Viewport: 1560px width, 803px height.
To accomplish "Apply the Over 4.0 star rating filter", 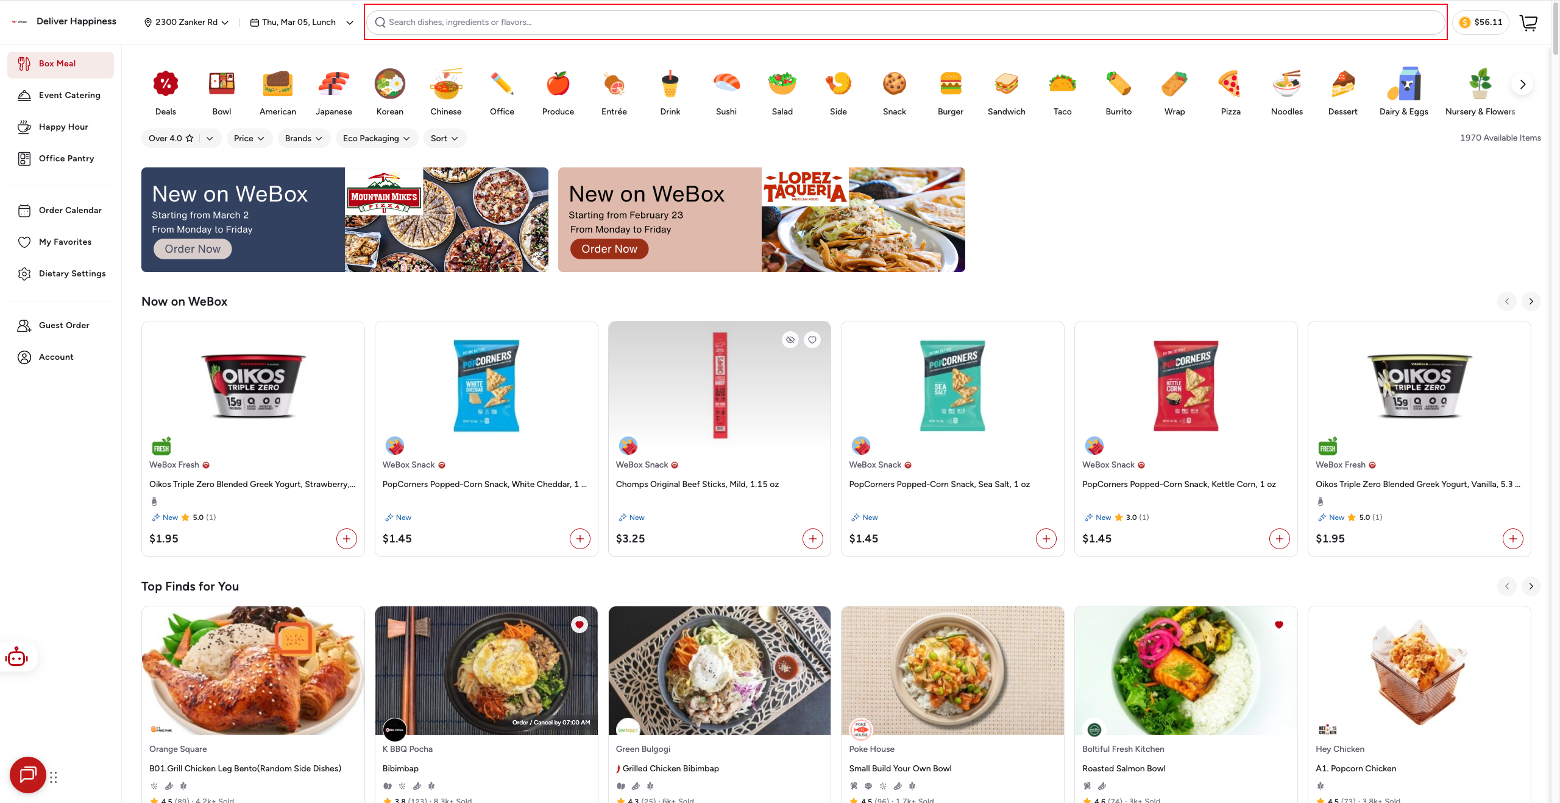I will coord(171,138).
